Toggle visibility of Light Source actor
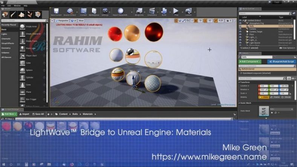The width and height of the screenshot is (297, 167). (x=240, y=43)
